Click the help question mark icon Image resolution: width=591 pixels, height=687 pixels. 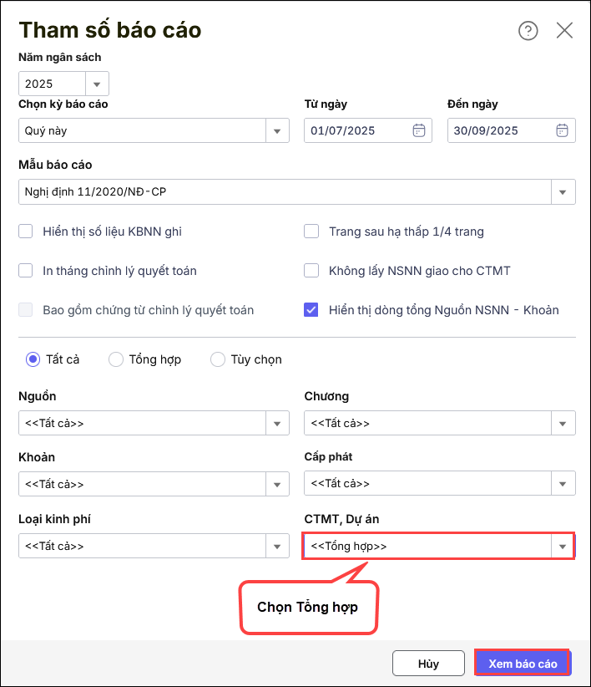coord(528,31)
